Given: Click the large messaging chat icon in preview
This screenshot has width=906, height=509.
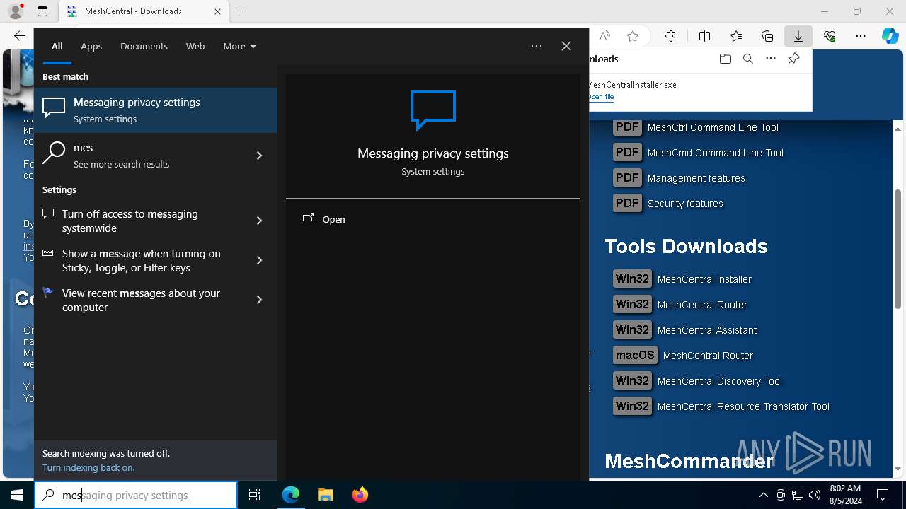Looking at the screenshot, I should (x=433, y=110).
